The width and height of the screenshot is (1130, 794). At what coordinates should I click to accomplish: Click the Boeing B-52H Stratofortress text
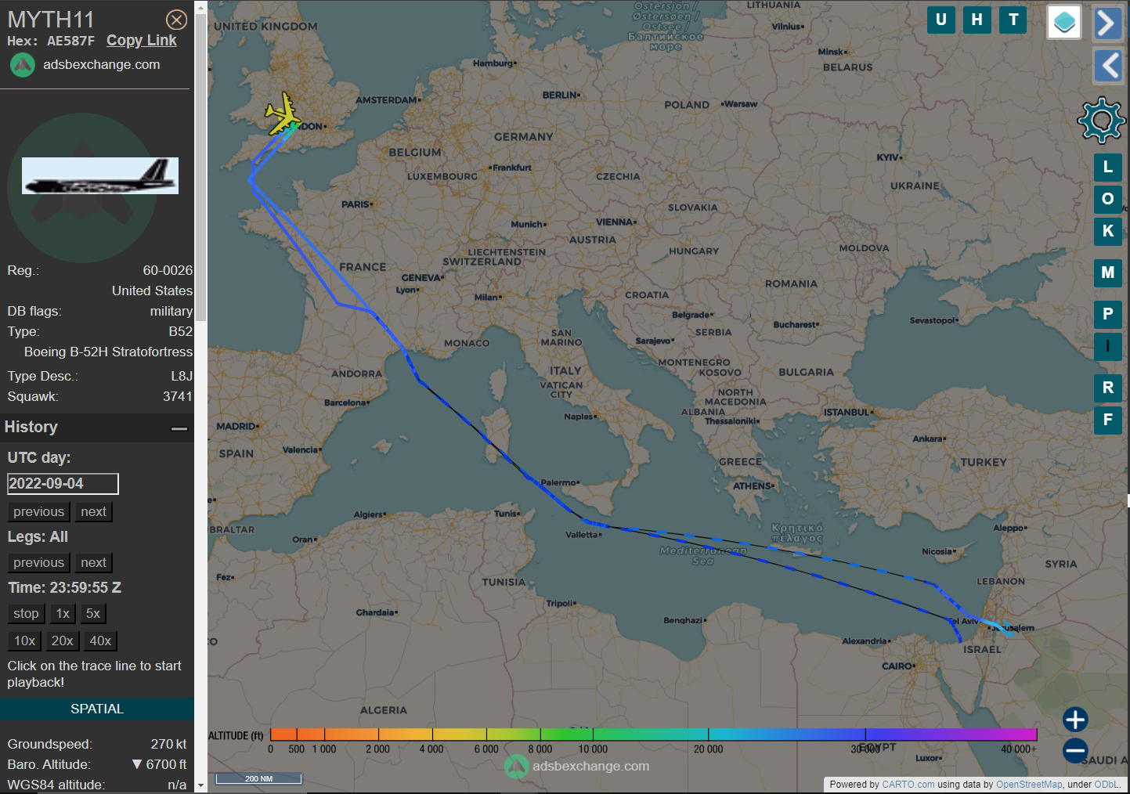coord(108,352)
